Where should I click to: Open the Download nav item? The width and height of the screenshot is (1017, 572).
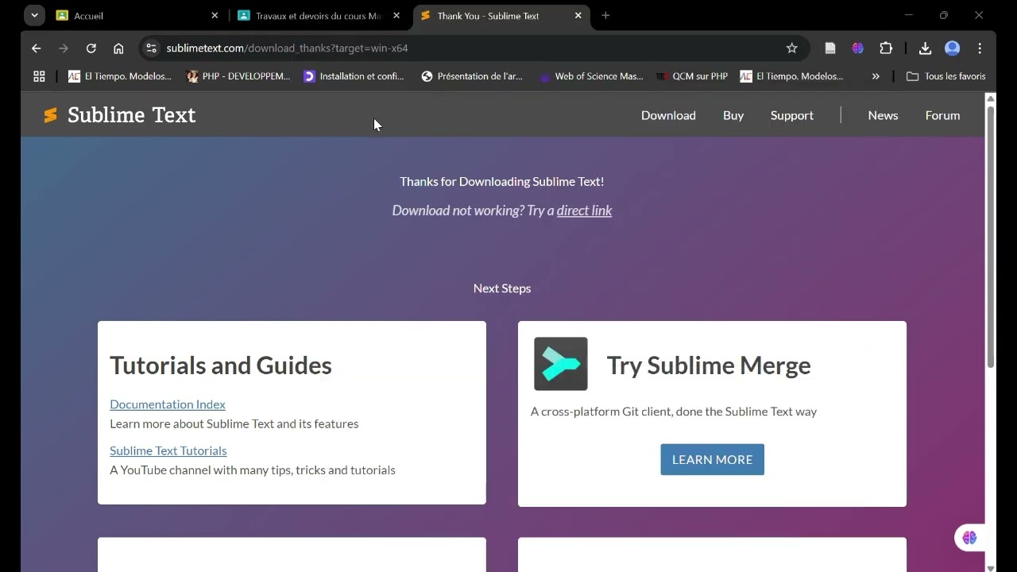point(668,115)
